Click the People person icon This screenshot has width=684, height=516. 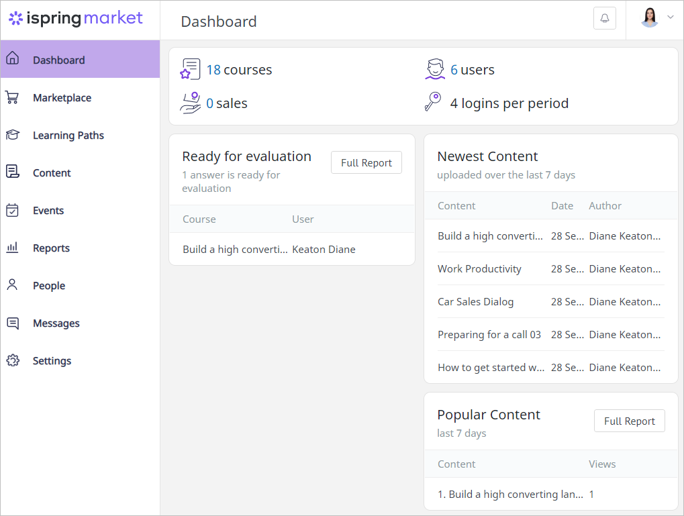click(12, 285)
